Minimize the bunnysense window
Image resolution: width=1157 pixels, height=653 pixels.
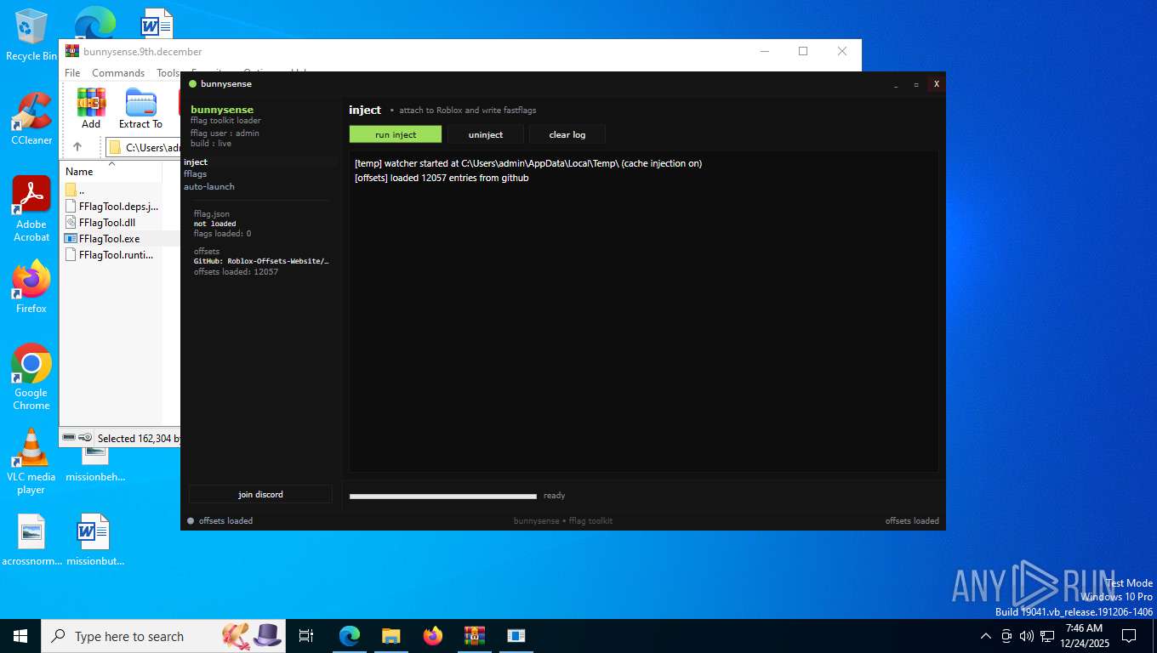[896, 84]
